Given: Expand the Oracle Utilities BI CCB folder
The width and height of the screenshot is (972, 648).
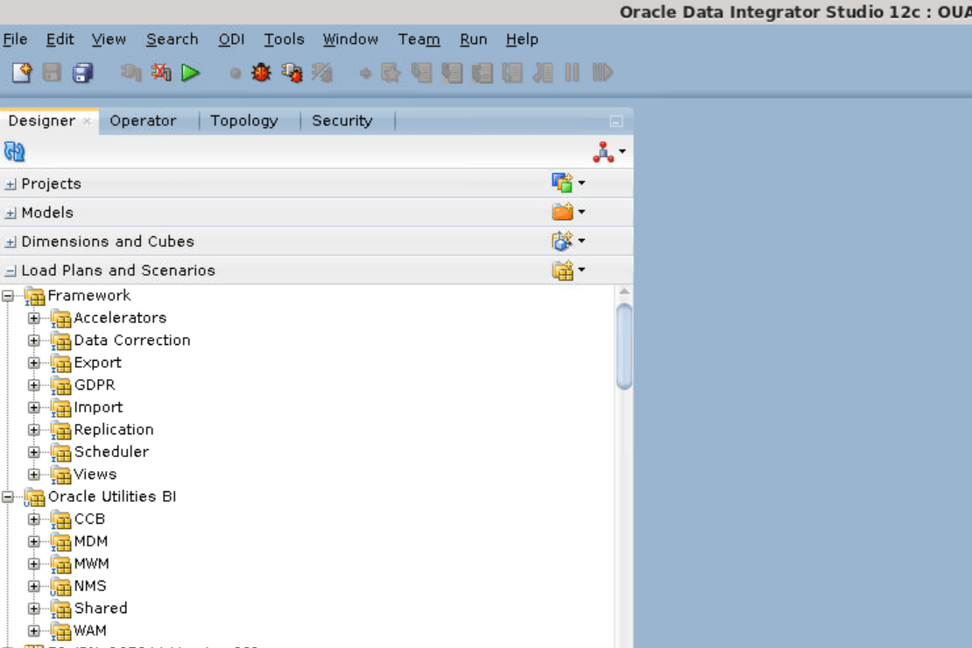Looking at the screenshot, I should [34, 518].
